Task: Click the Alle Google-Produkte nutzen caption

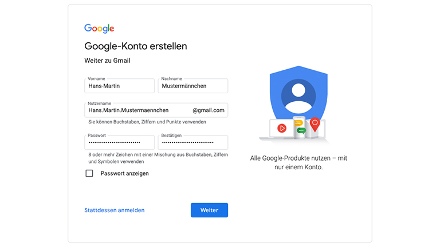Action: click(x=298, y=162)
